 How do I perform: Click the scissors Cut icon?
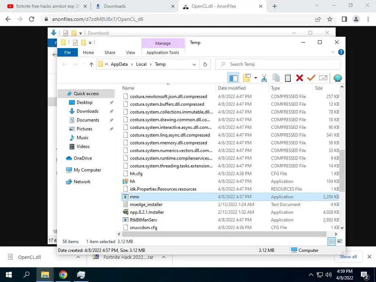(264, 78)
